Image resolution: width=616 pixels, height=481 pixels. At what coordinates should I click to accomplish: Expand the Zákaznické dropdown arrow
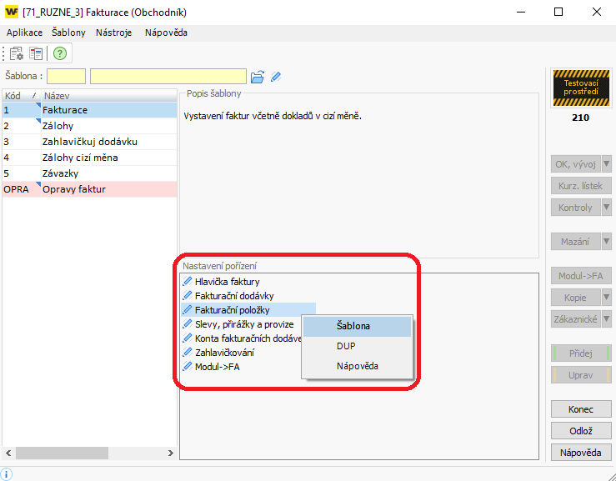coord(607,318)
